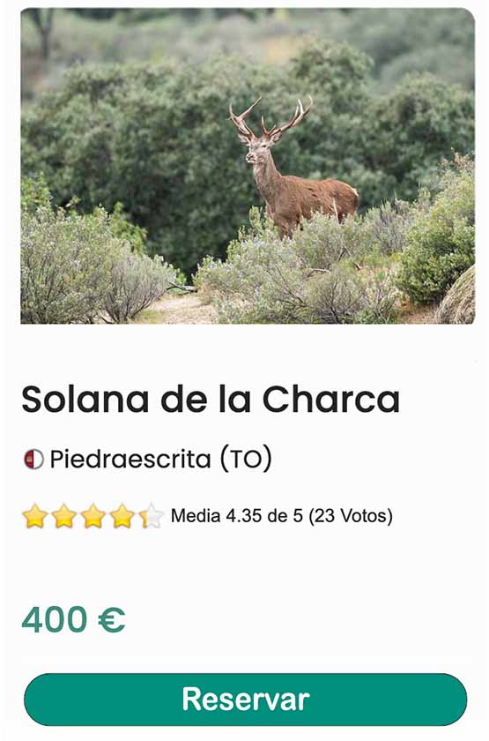Click the Castilla-La Mancha flag icon
Image resolution: width=489 pixels, height=741 pixels.
[33, 459]
